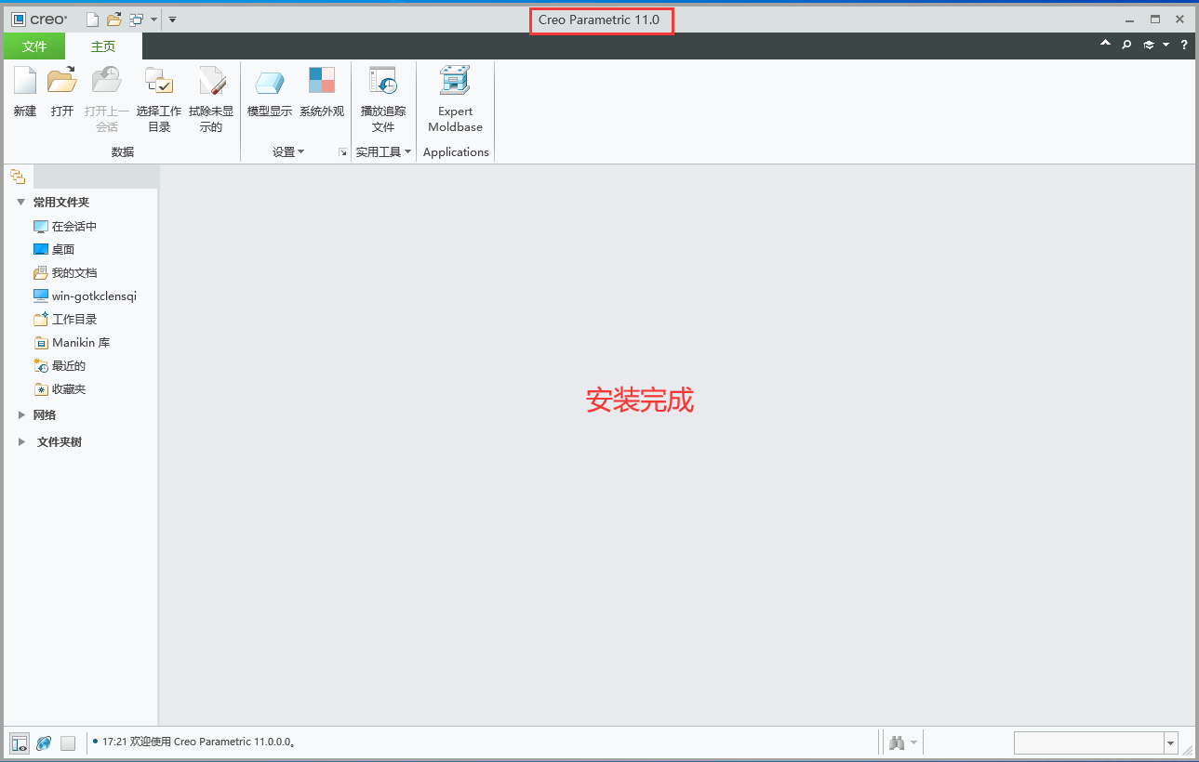Image resolution: width=1199 pixels, height=762 pixels.
Task: Expand the 网络 (Network) tree node
Action: 22,414
